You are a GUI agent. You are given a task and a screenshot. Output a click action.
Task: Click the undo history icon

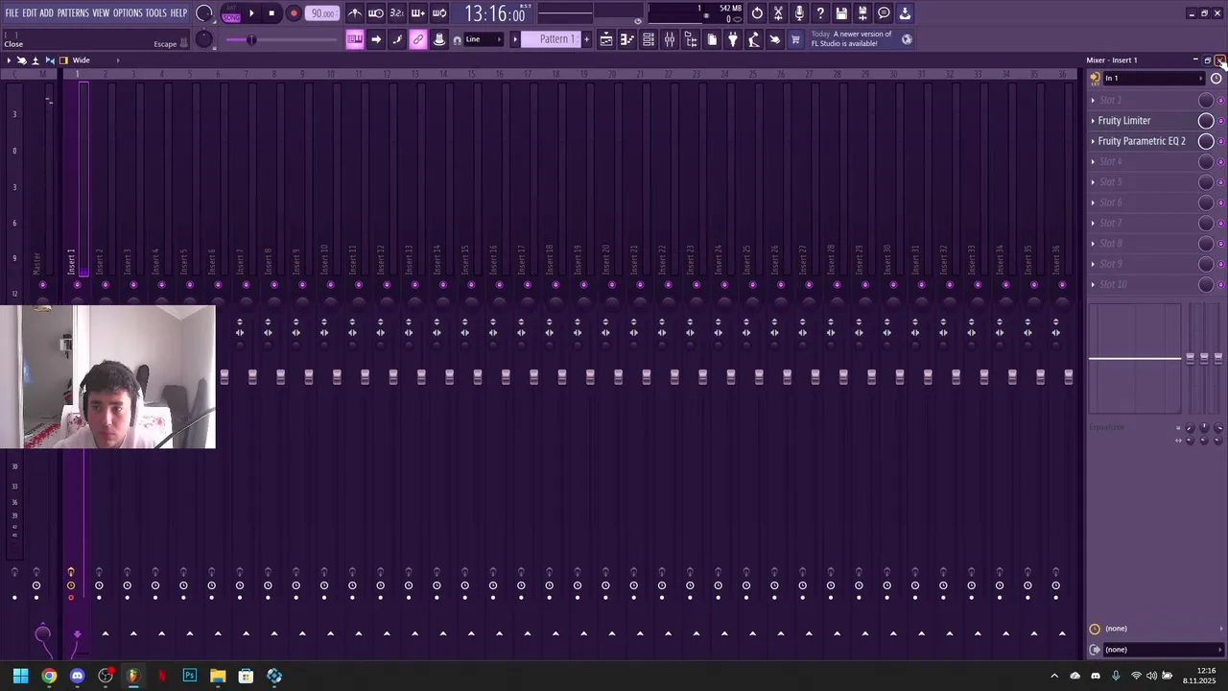pyautogui.click(x=757, y=13)
